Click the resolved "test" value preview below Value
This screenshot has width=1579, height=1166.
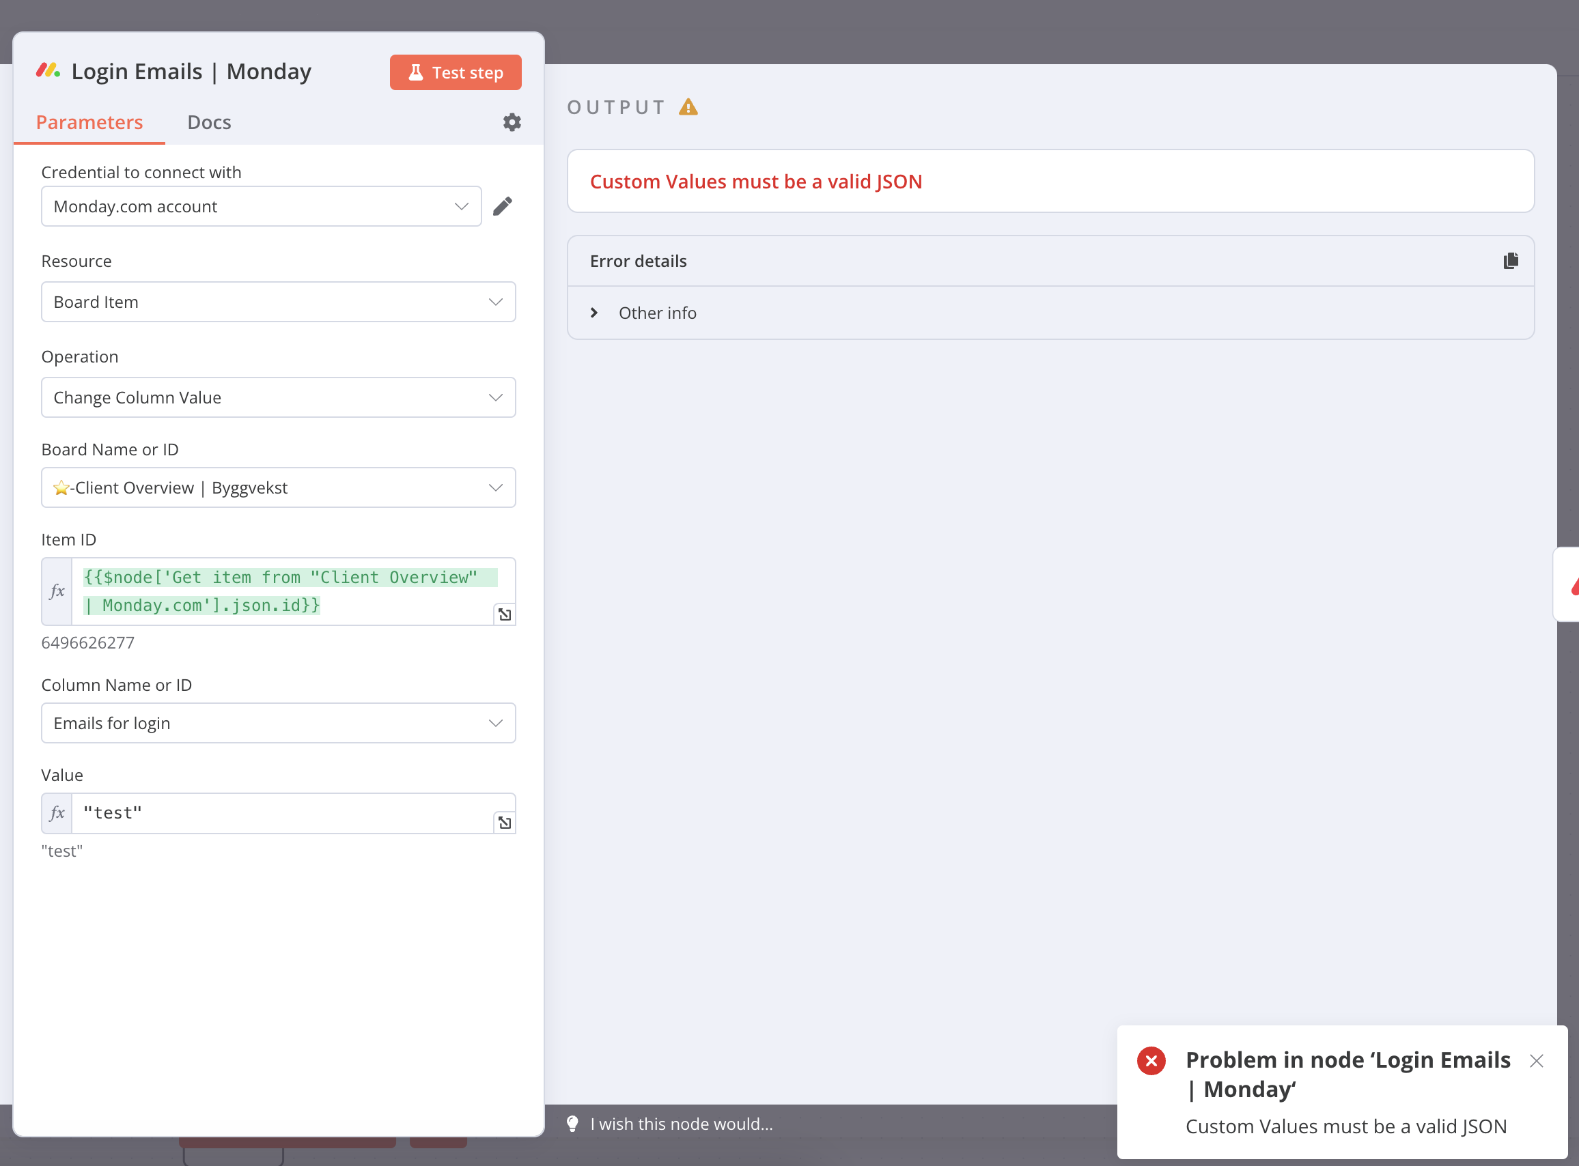point(62,851)
